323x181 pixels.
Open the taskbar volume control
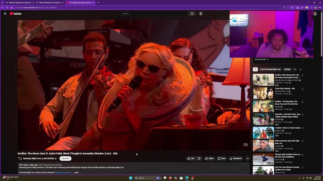coord(310,178)
